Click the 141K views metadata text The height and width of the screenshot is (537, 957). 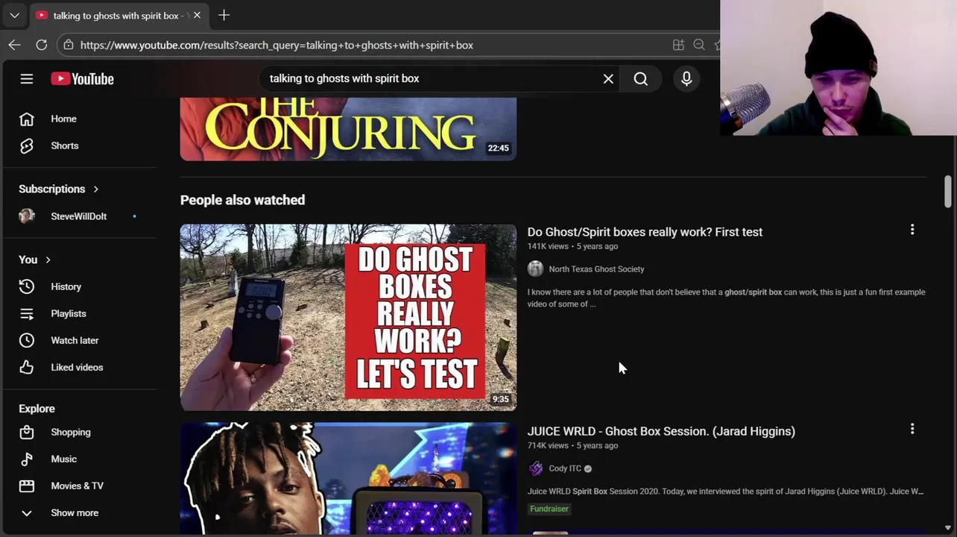[548, 246]
